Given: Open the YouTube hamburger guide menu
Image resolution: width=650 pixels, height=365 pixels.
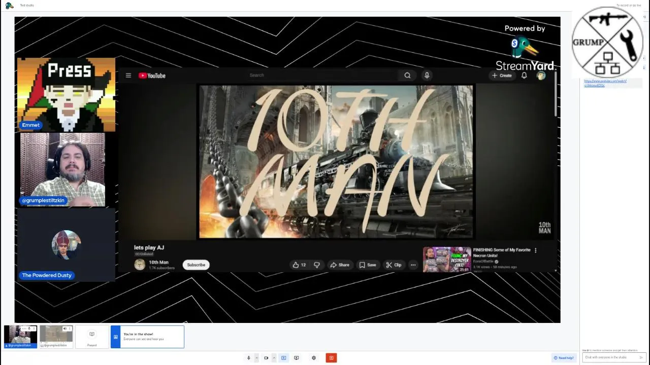Looking at the screenshot, I should 128,76.
